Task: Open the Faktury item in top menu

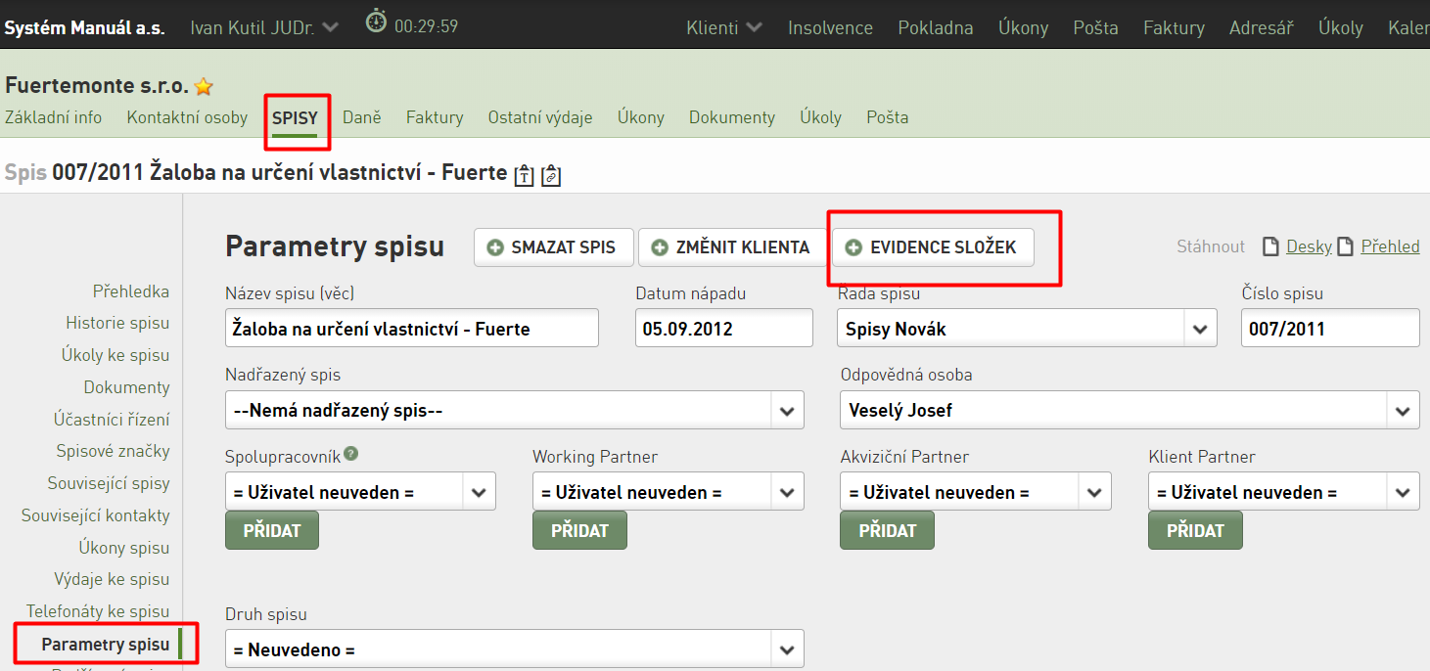Action: click(1174, 27)
